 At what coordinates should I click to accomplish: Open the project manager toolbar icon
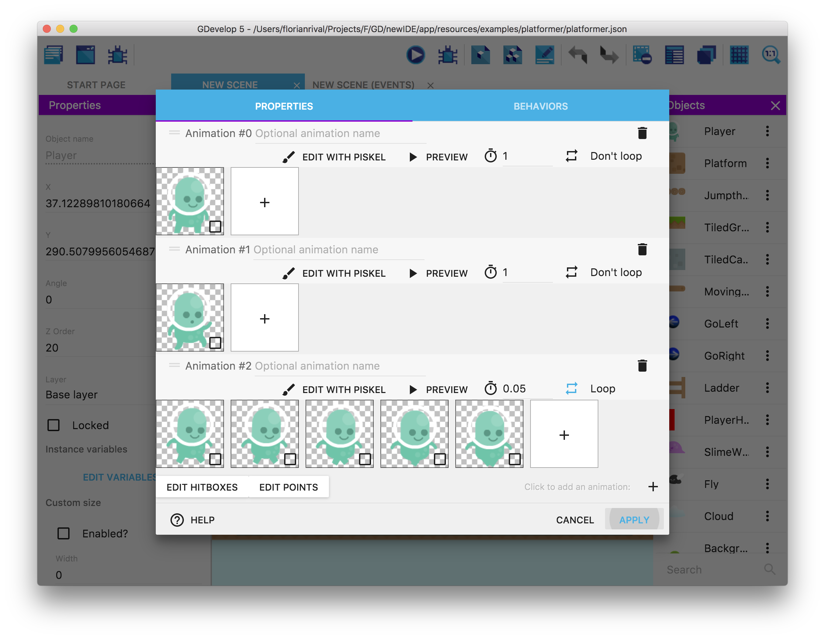pos(53,55)
